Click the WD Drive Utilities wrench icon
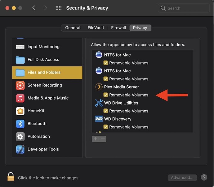 pyautogui.click(x=99, y=103)
